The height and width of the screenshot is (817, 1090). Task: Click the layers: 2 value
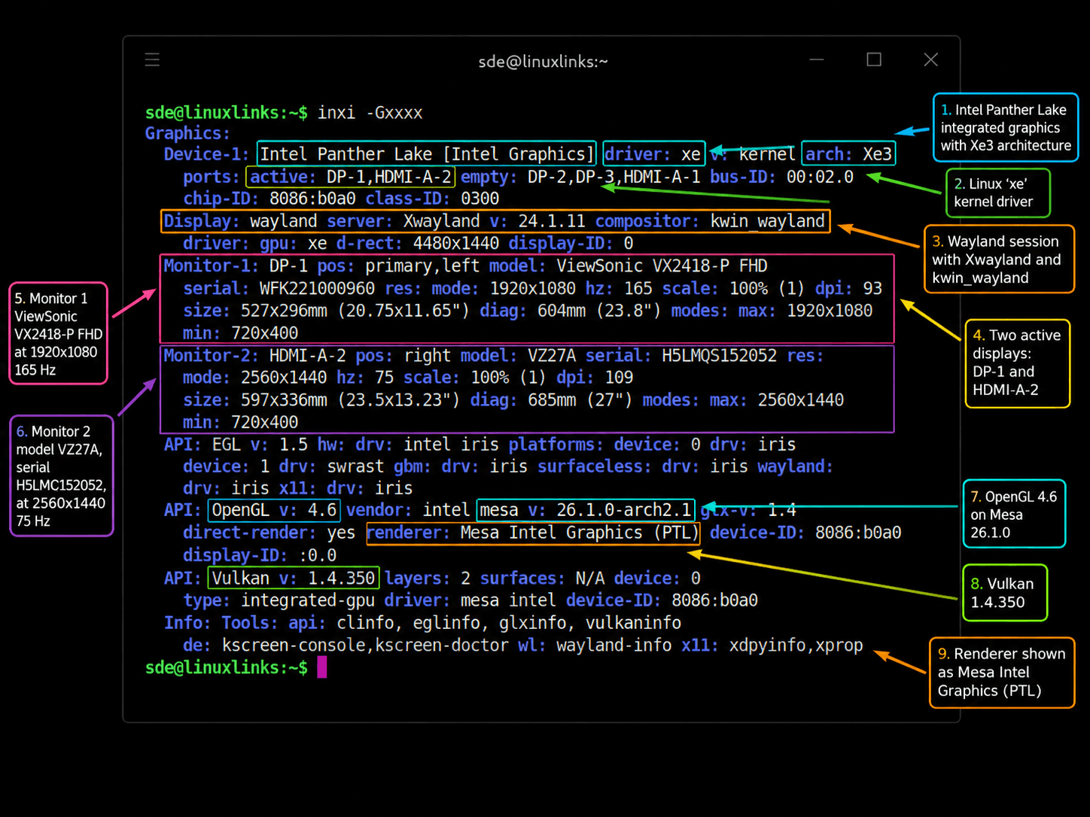pyautogui.click(x=428, y=579)
